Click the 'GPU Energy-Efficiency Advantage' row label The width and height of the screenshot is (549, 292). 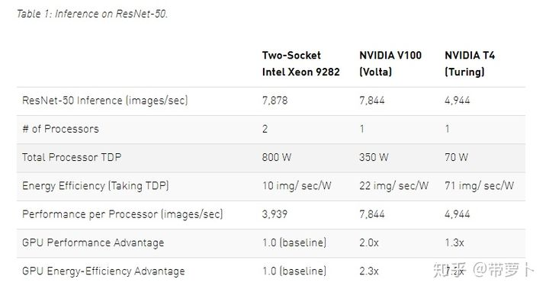point(104,271)
